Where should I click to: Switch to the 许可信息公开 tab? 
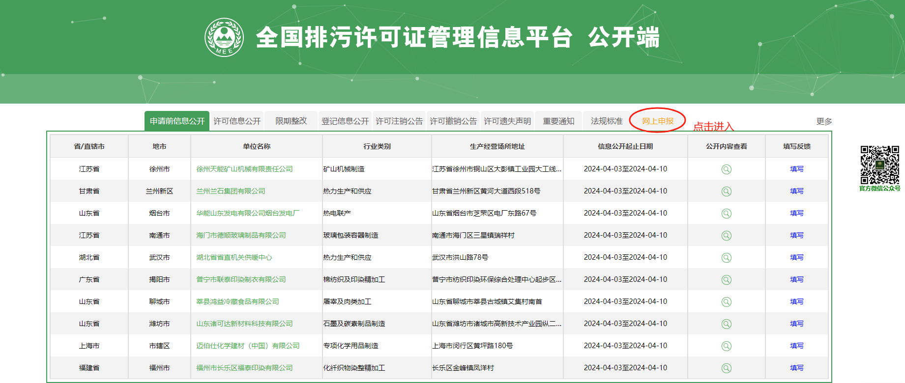237,121
